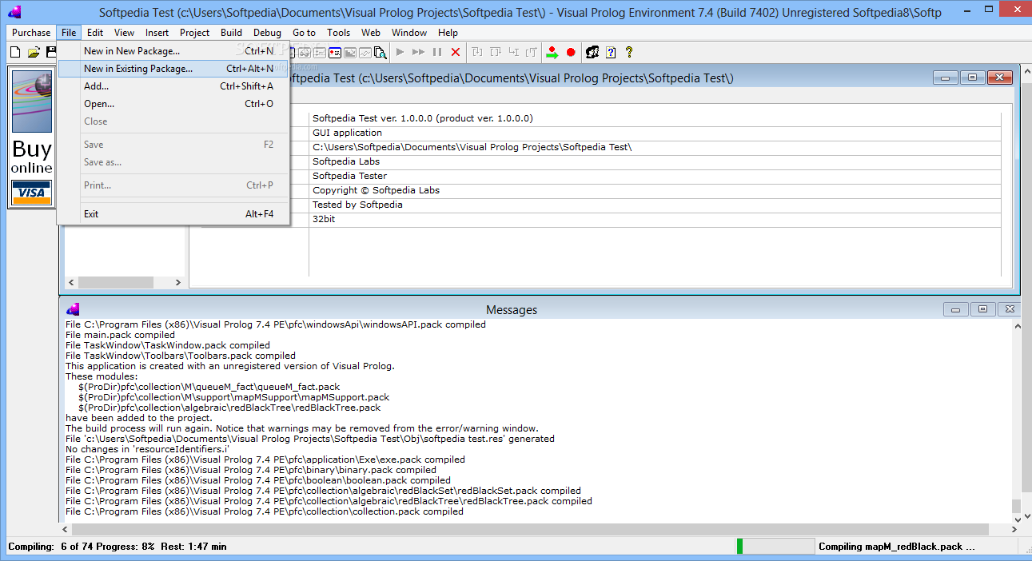The height and width of the screenshot is (561, 1032).
Task: Click the Step Into debug icon
Action: click(x=477, y=52)
